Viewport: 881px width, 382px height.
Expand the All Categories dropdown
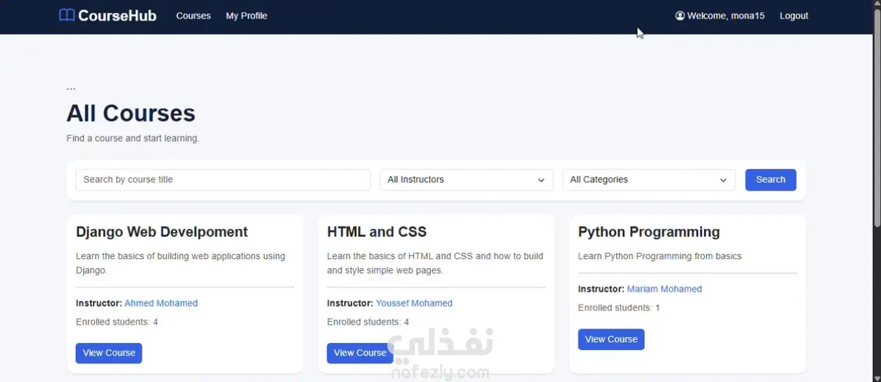click(x=649, y=179)
